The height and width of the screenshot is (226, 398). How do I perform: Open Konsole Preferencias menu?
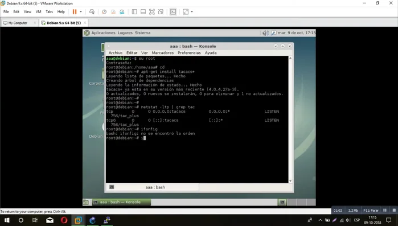tap(189, 53)
